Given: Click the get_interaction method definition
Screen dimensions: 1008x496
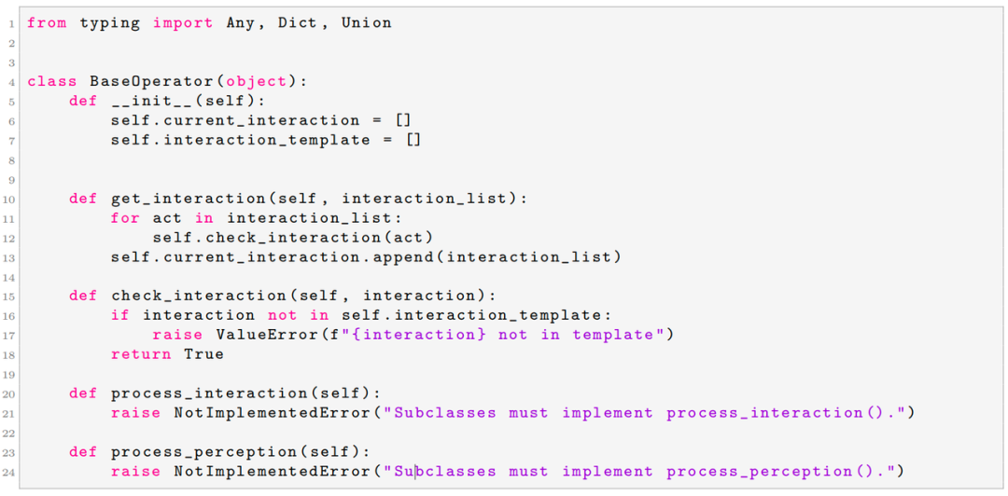Looking at the screenshot, I should 299,199.
